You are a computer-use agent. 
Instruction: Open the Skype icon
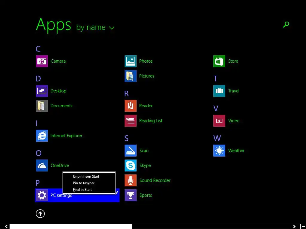click(x=131, y=165)
